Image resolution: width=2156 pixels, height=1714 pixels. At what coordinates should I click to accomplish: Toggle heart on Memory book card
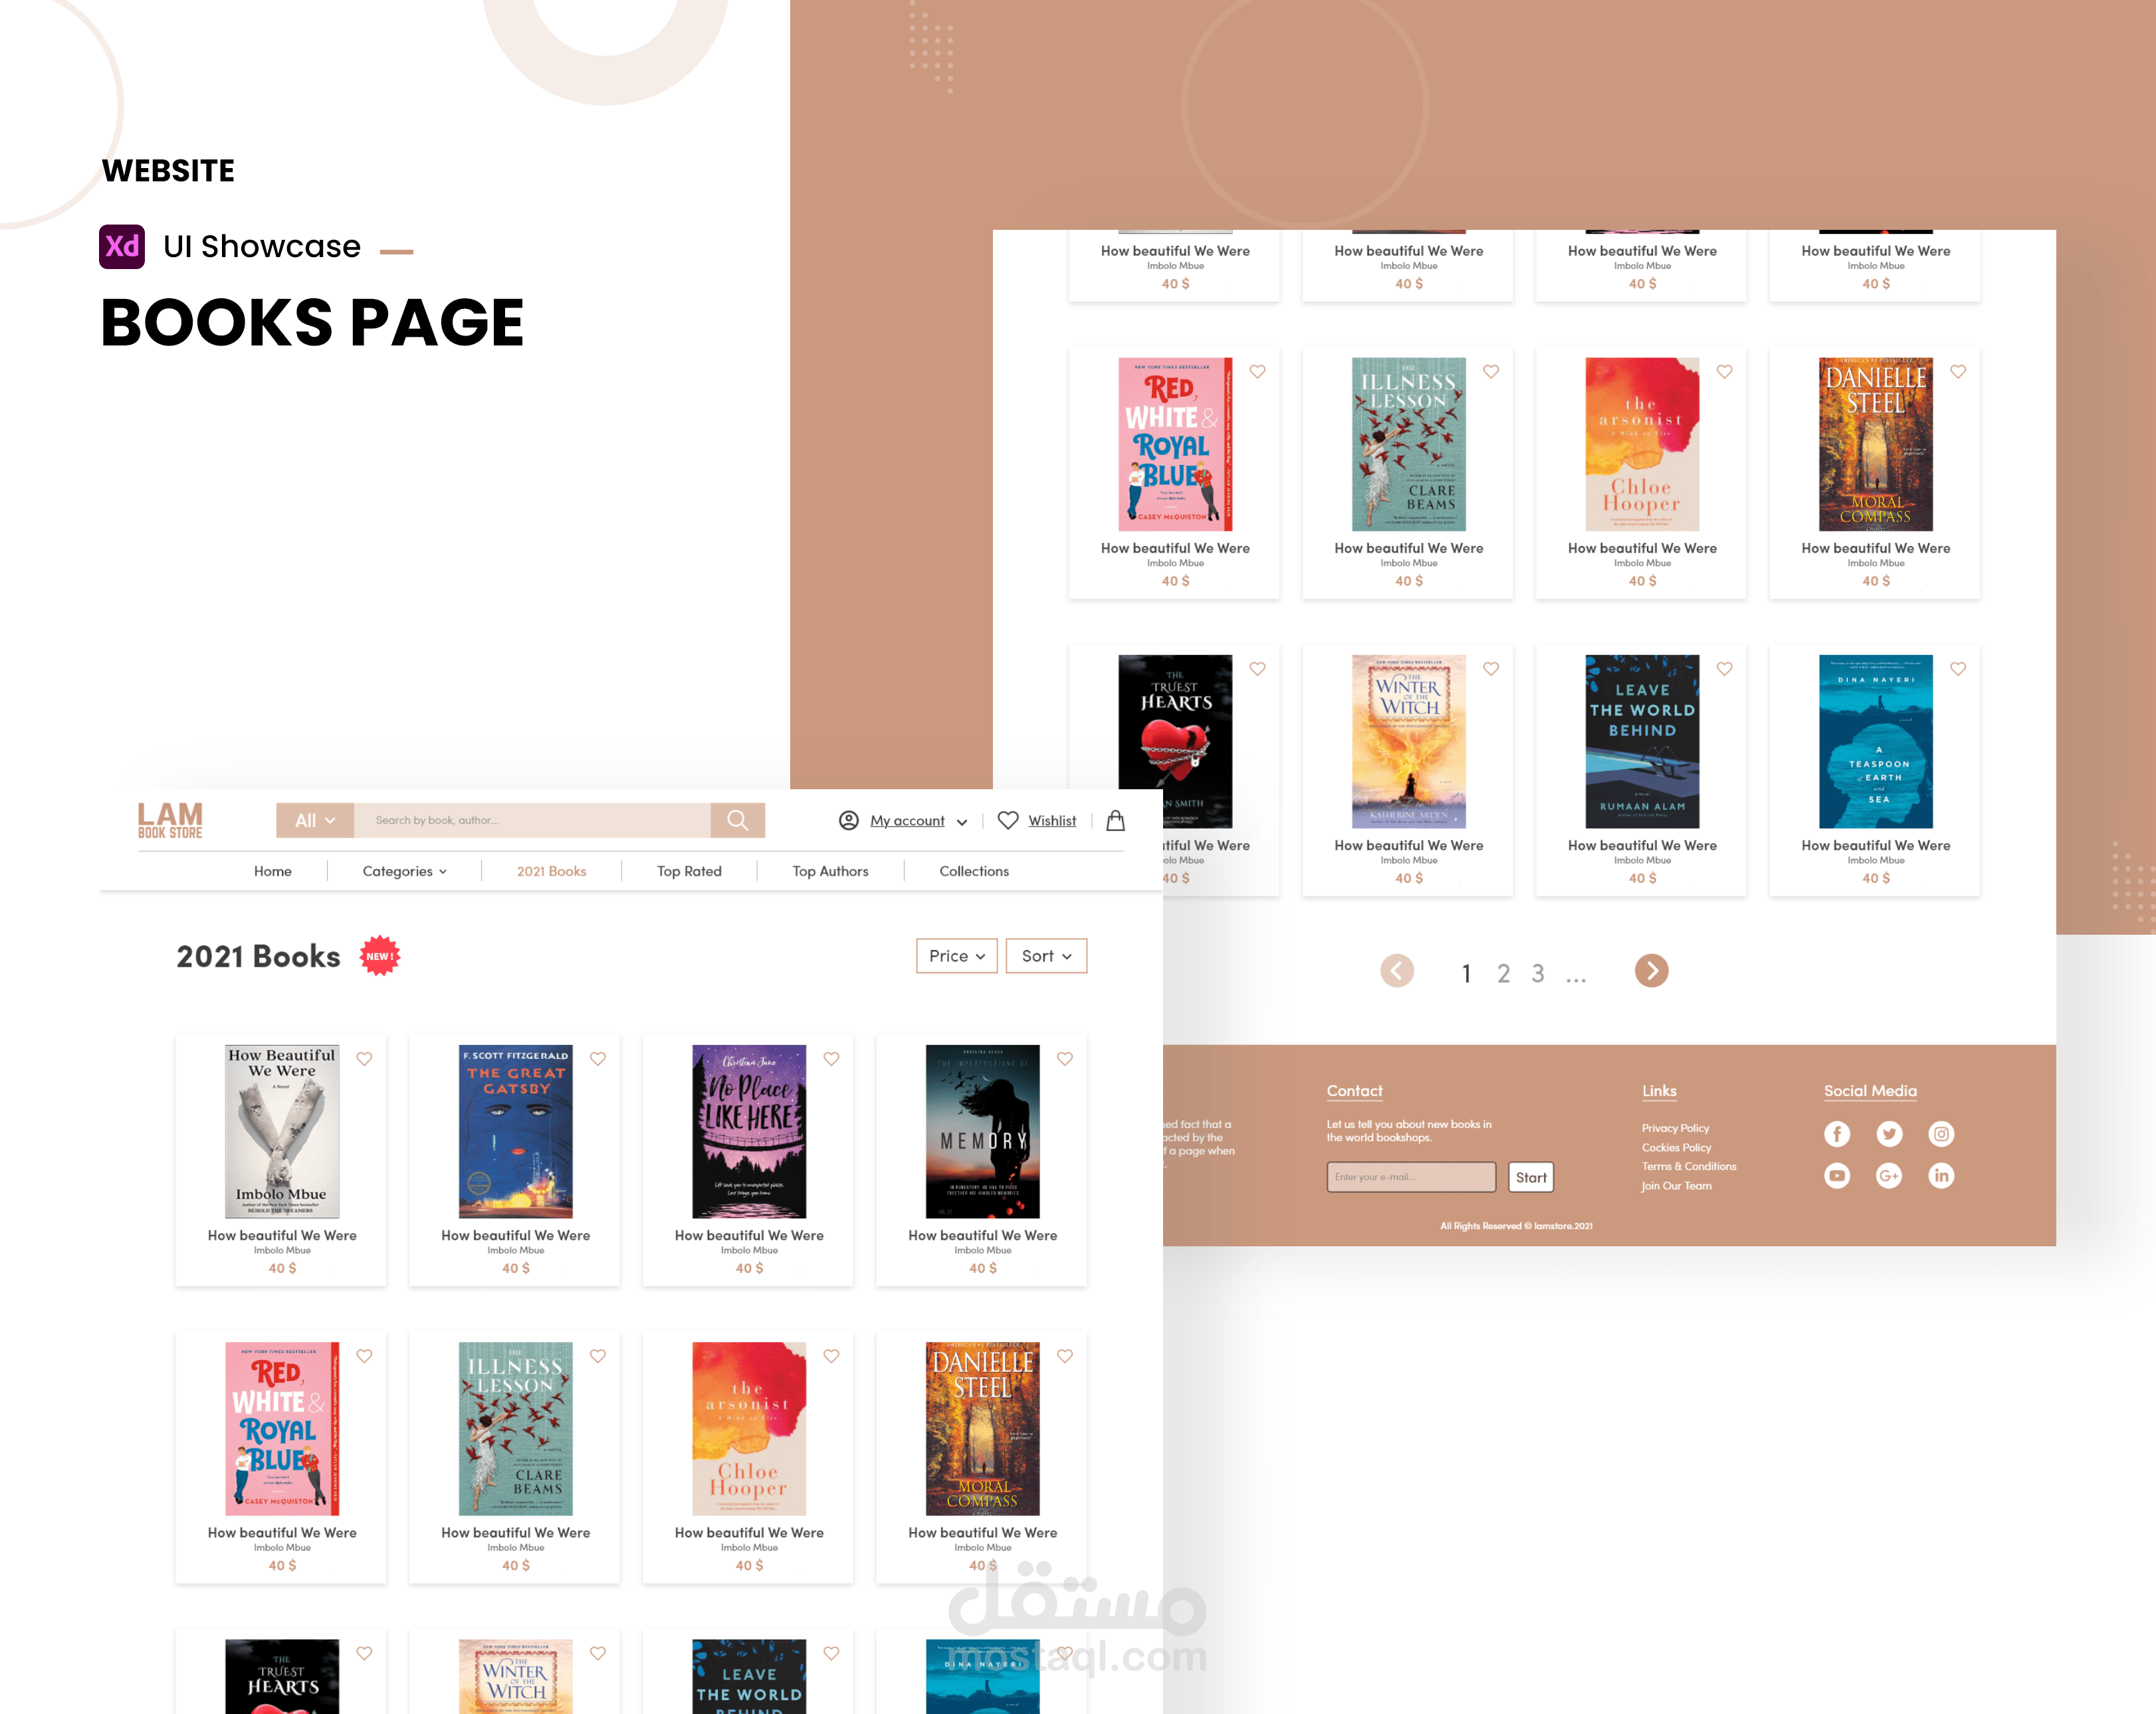pyautogui.click(x=1065, y=1058)
